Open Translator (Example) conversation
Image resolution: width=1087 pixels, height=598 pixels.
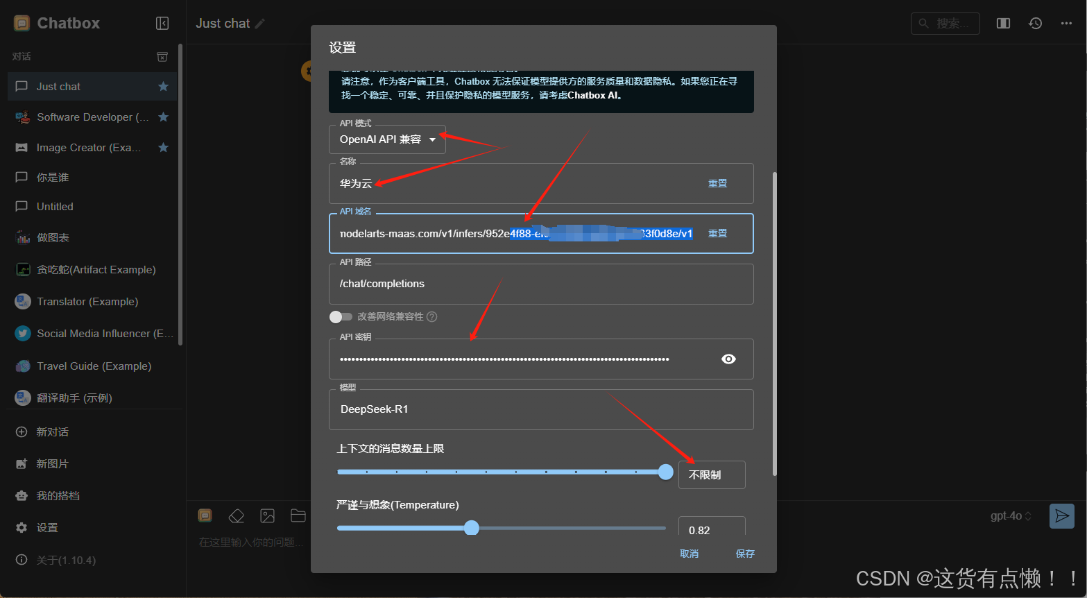click(92, 302)
